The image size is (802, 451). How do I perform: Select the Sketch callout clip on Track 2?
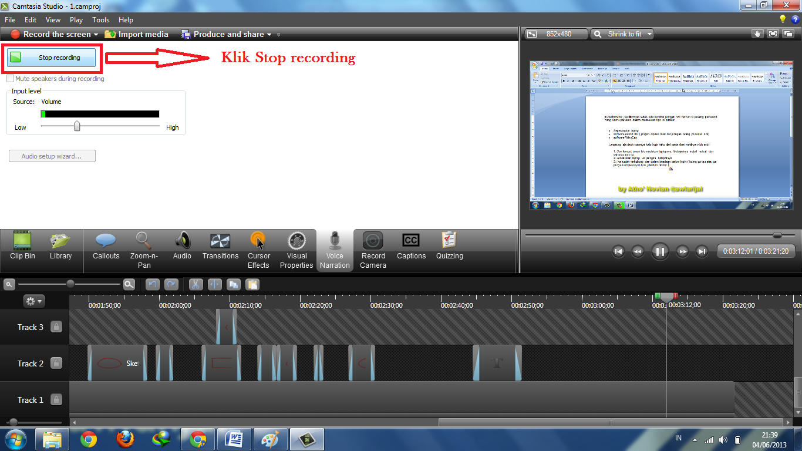click(x=117, y=363)
